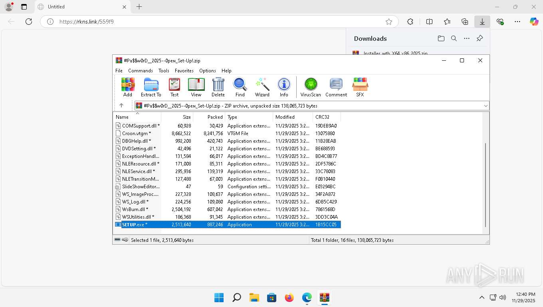Open File Explorer from taskbar
Screen dimensions: 543x307
254,297
